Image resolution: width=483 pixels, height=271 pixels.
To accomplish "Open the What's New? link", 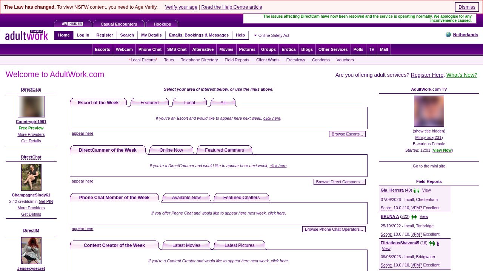I will (462, 75).
